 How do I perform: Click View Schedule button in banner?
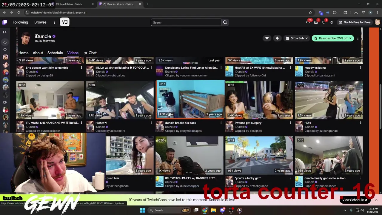click(x=355, y=200)
